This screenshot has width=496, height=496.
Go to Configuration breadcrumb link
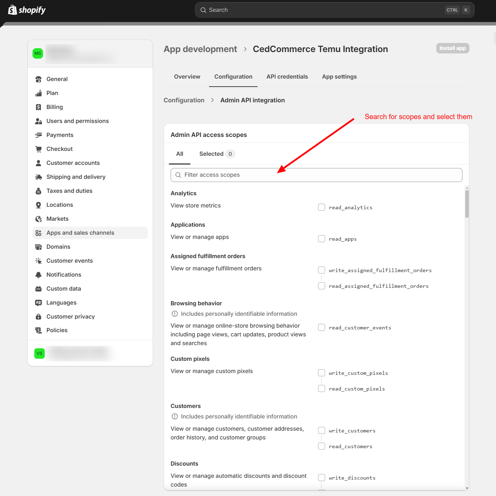(184, 100)
